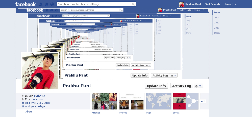Jump to Now on the outermost timeline
The height and width of the screenshot is (117, 252).
[217, 13]
